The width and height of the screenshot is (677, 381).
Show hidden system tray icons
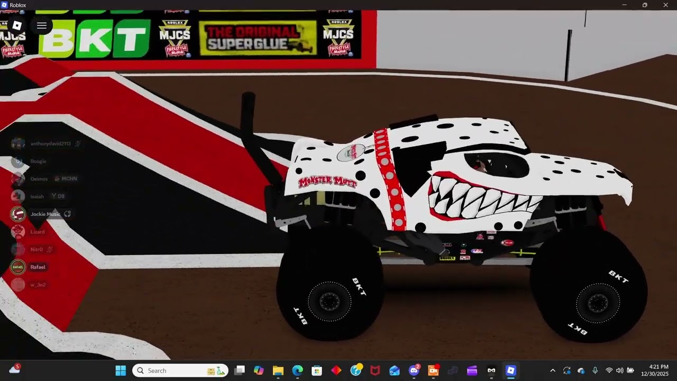coord(553,370)
